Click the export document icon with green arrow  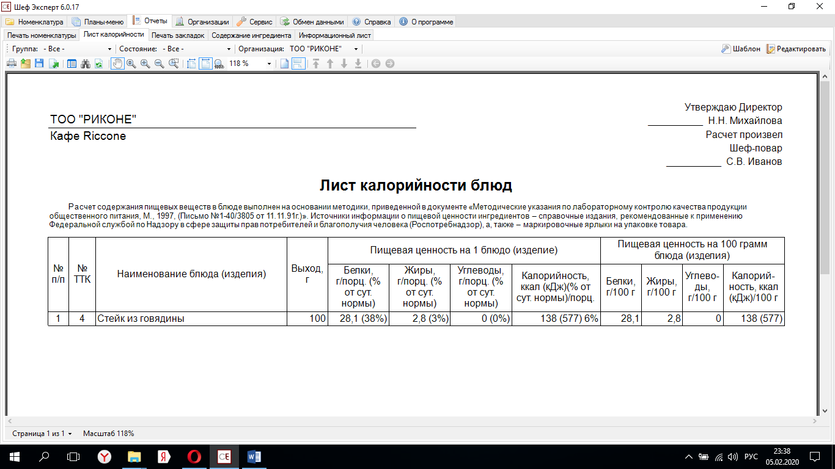tap(54, 64)
